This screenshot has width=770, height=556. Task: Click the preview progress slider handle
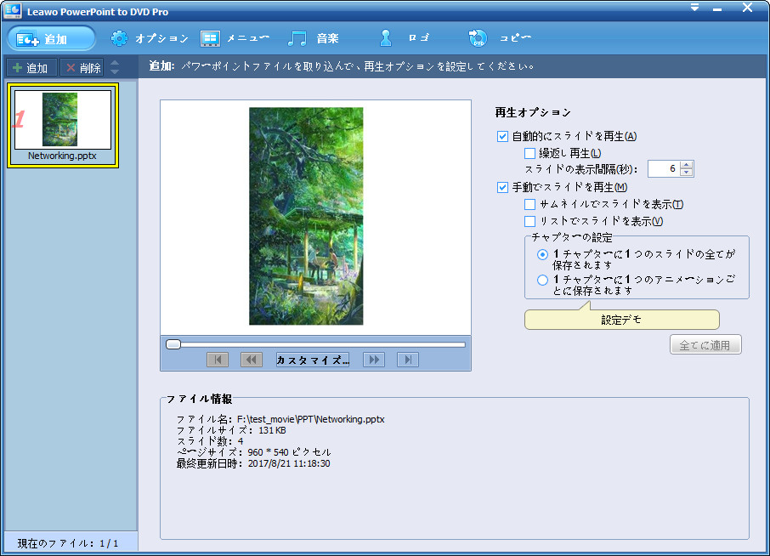tap(173, 344)
